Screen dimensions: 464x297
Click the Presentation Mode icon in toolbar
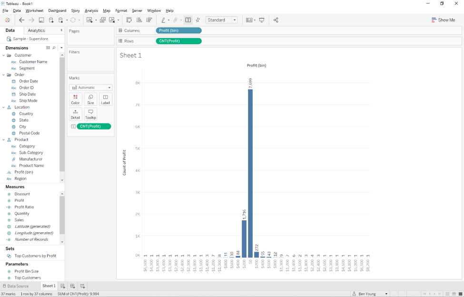[262, 20]
